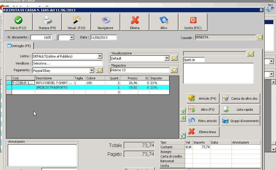Viewport: 276px width, 170px height.
Task: Open the Causale folder lookup
Action: [260, 37]
